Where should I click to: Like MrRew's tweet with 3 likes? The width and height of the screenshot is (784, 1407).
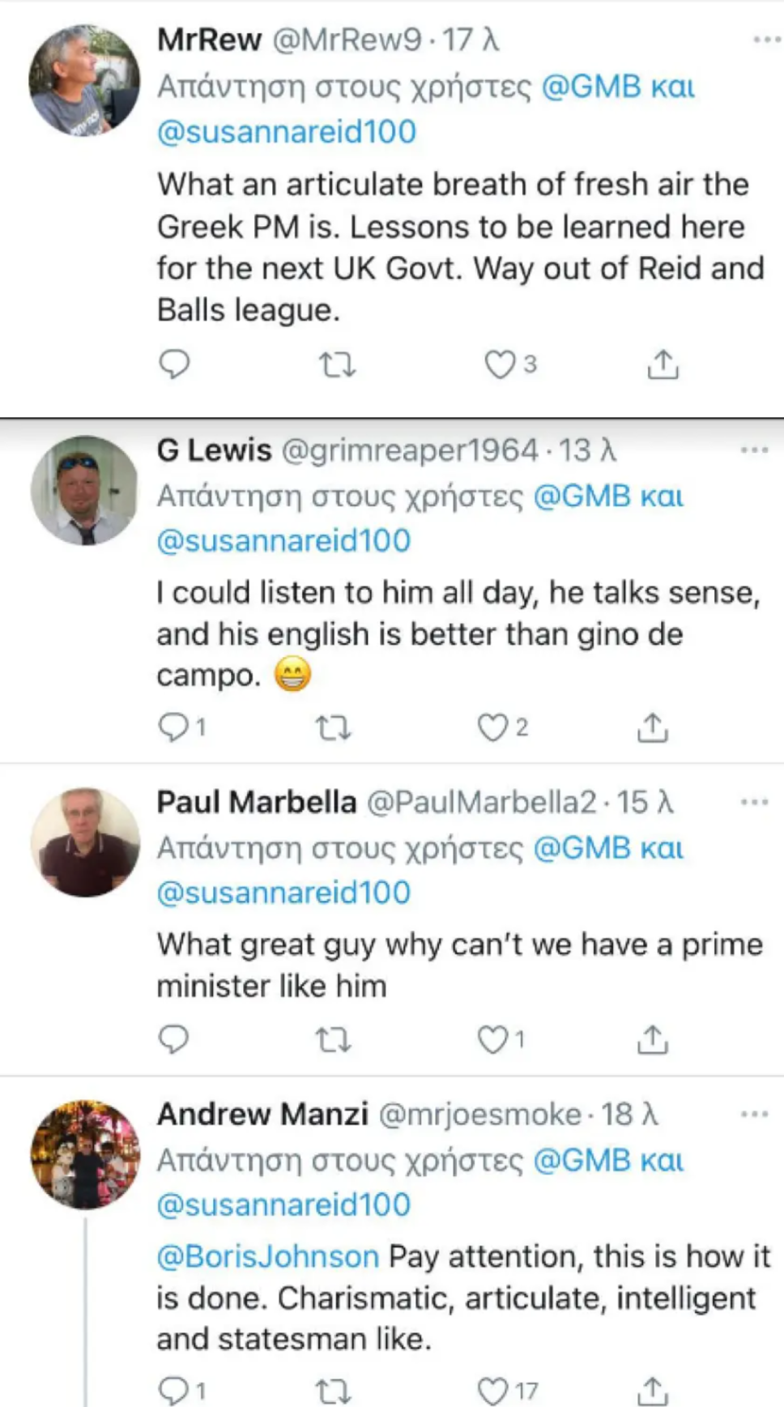[500, 365]
